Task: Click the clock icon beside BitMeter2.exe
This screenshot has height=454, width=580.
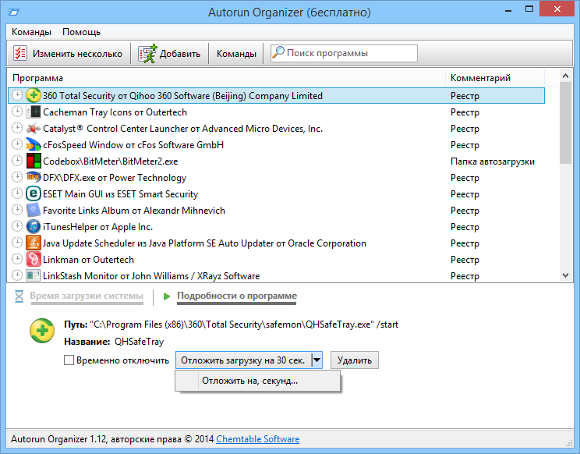Action: tap(17, 161)
